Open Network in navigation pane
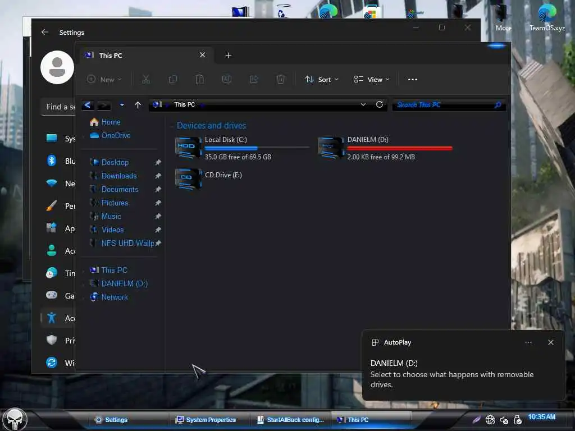Image resolution: width=575 pixels, height=431 pixels. point(115,297)
